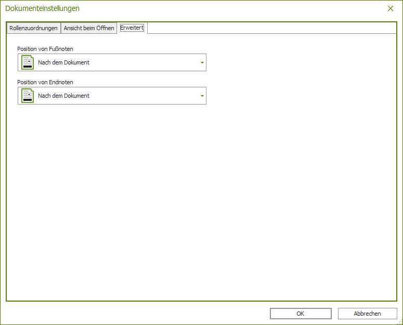Switch to the Rollenzuordnungen tab
The image size is (403, 325).
click(34, 28)
